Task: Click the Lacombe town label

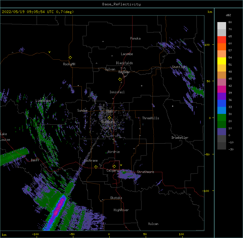Action: click(127, 54)
